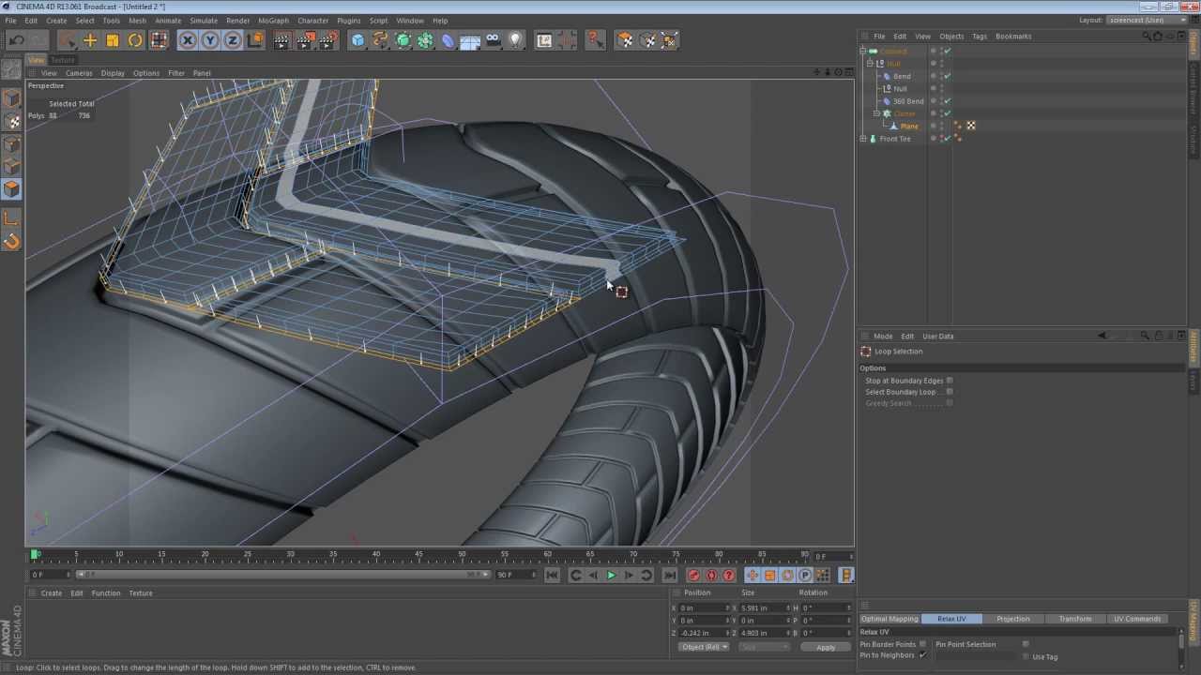Open the spline tools icon
Viewport: 1201px width, 675px height.
(380, 39)
